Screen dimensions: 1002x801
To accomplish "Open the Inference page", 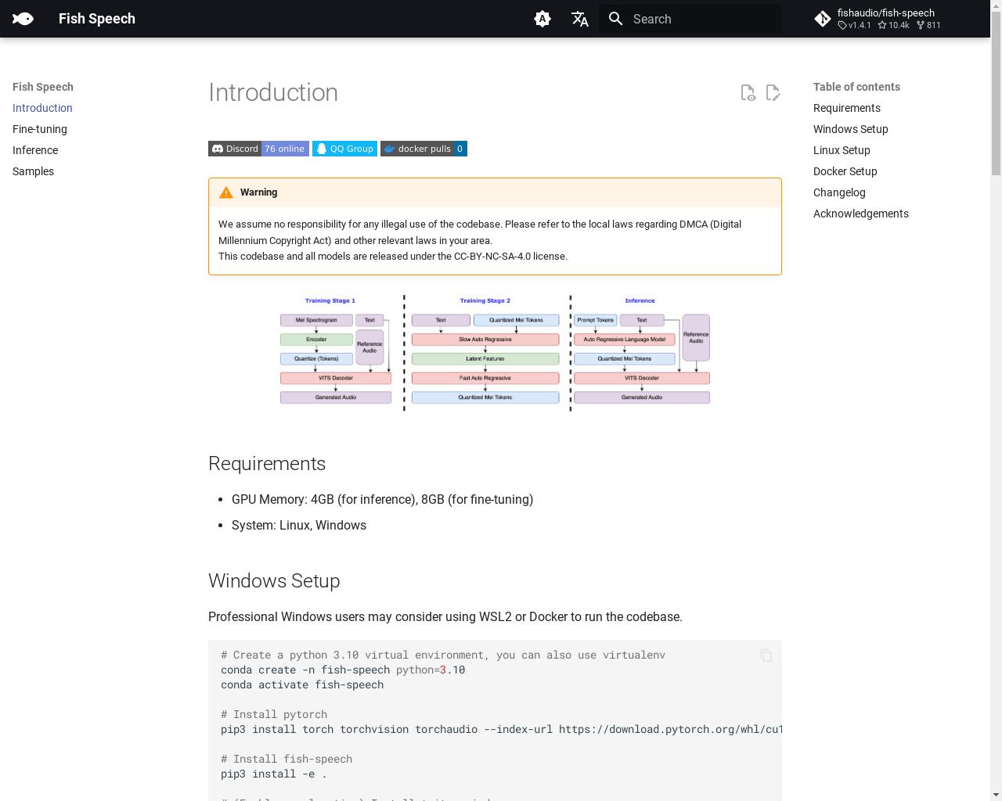I will point(35,150).
